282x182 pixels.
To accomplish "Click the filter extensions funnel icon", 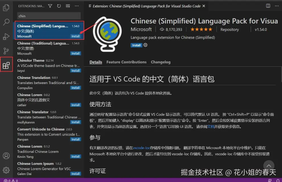I will pyautogui.click(x=50, y=6).
